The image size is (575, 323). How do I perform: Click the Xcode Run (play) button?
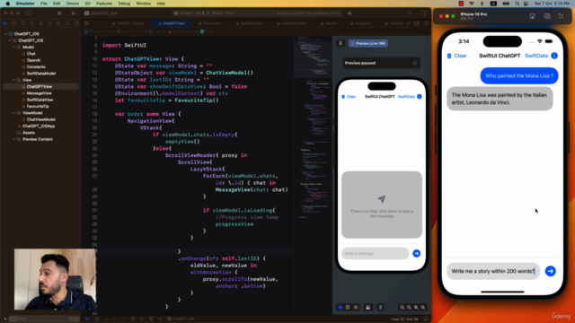click(x=74, y=13)
